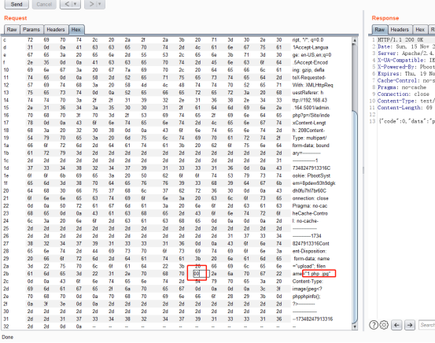Viewport: 435px width, 343px height.
Task: Click the Cancel button
Action: click(44, 4)
